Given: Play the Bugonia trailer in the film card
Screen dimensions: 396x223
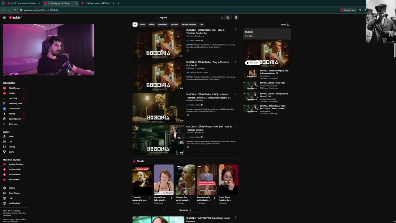Looking at the screenshot, I should [252, 63].
